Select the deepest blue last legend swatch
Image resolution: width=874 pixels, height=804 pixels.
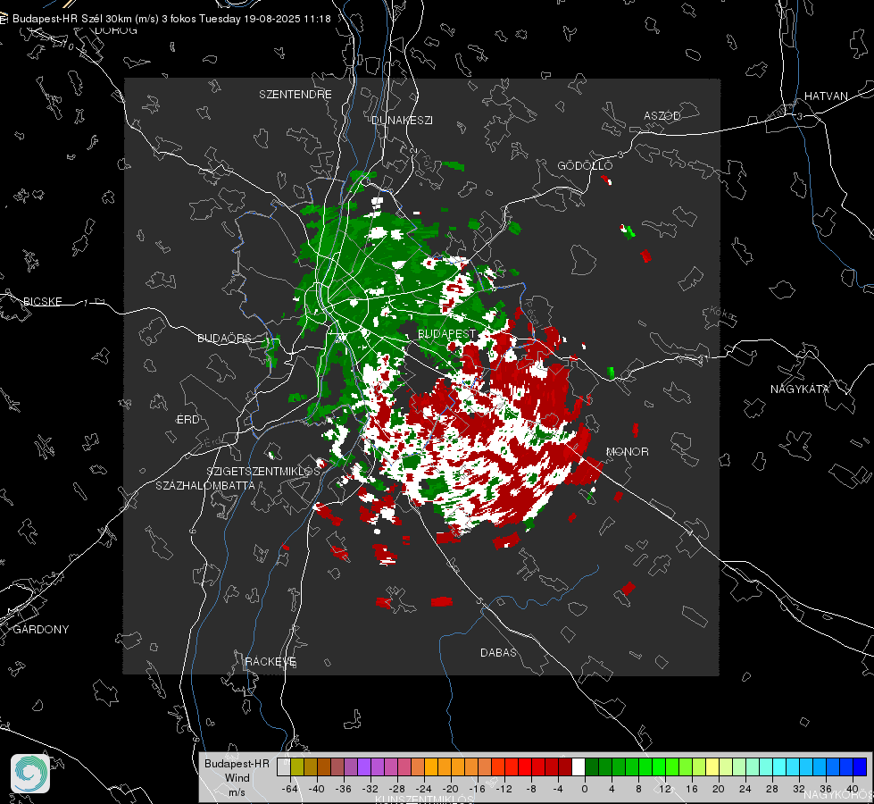860,766
